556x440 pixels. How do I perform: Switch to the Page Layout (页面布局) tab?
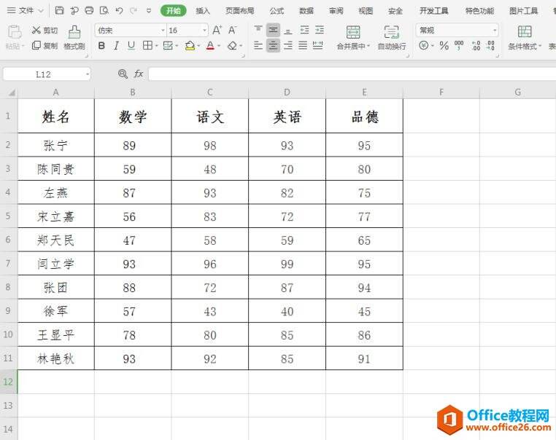click(x=240, y=11)
